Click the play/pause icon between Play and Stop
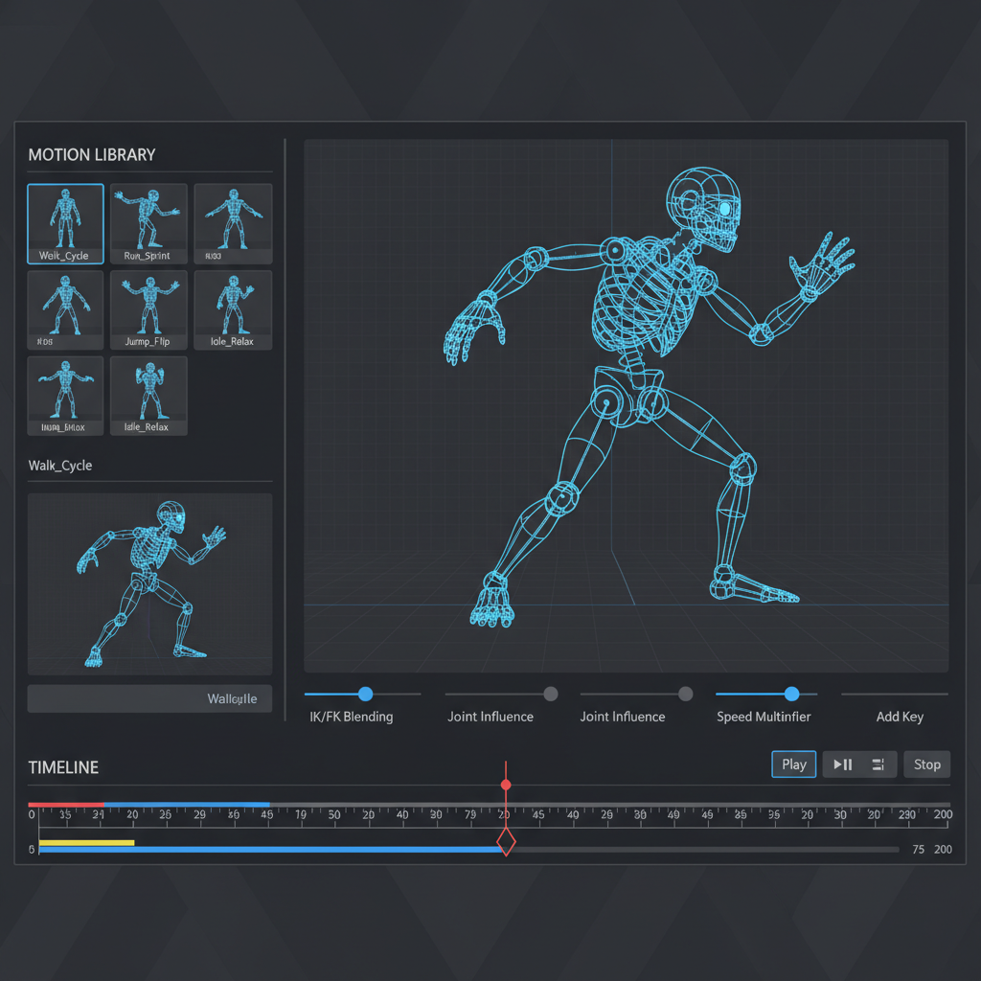 click(845, 764)
